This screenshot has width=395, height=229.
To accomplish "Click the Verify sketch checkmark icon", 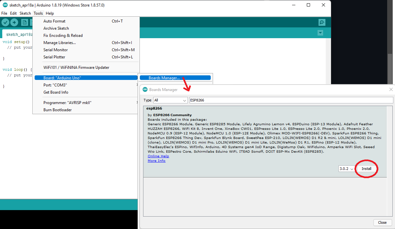I will (x=5, y=22).
